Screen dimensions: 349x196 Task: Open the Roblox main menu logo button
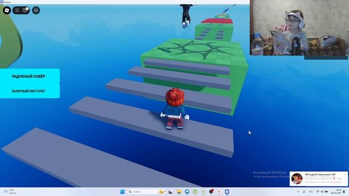click(x=7, y=10)
